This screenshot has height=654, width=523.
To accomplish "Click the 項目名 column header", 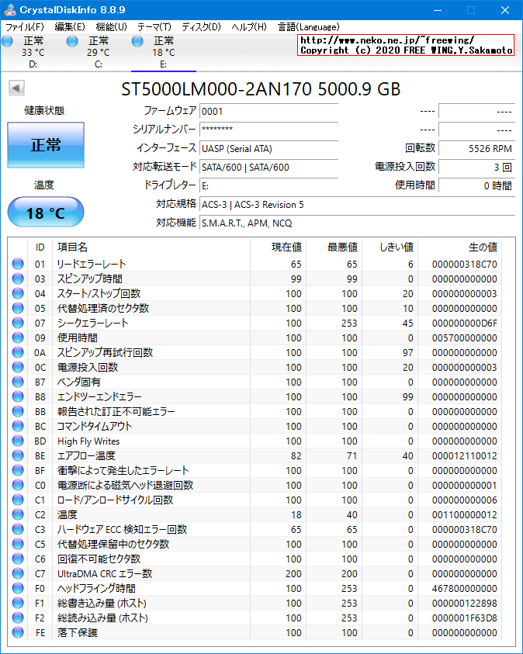I will [151, 247].
